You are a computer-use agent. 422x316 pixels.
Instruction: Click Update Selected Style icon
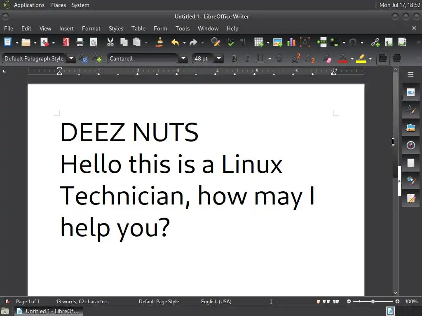pos(84,58)
